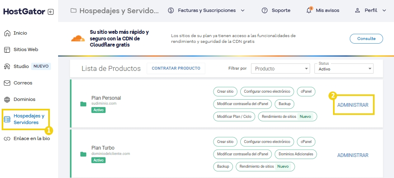This screenshot has width=394, height=178.
Task: Click the Modificar Plan / Ciclo button
Action: [234, 117]
